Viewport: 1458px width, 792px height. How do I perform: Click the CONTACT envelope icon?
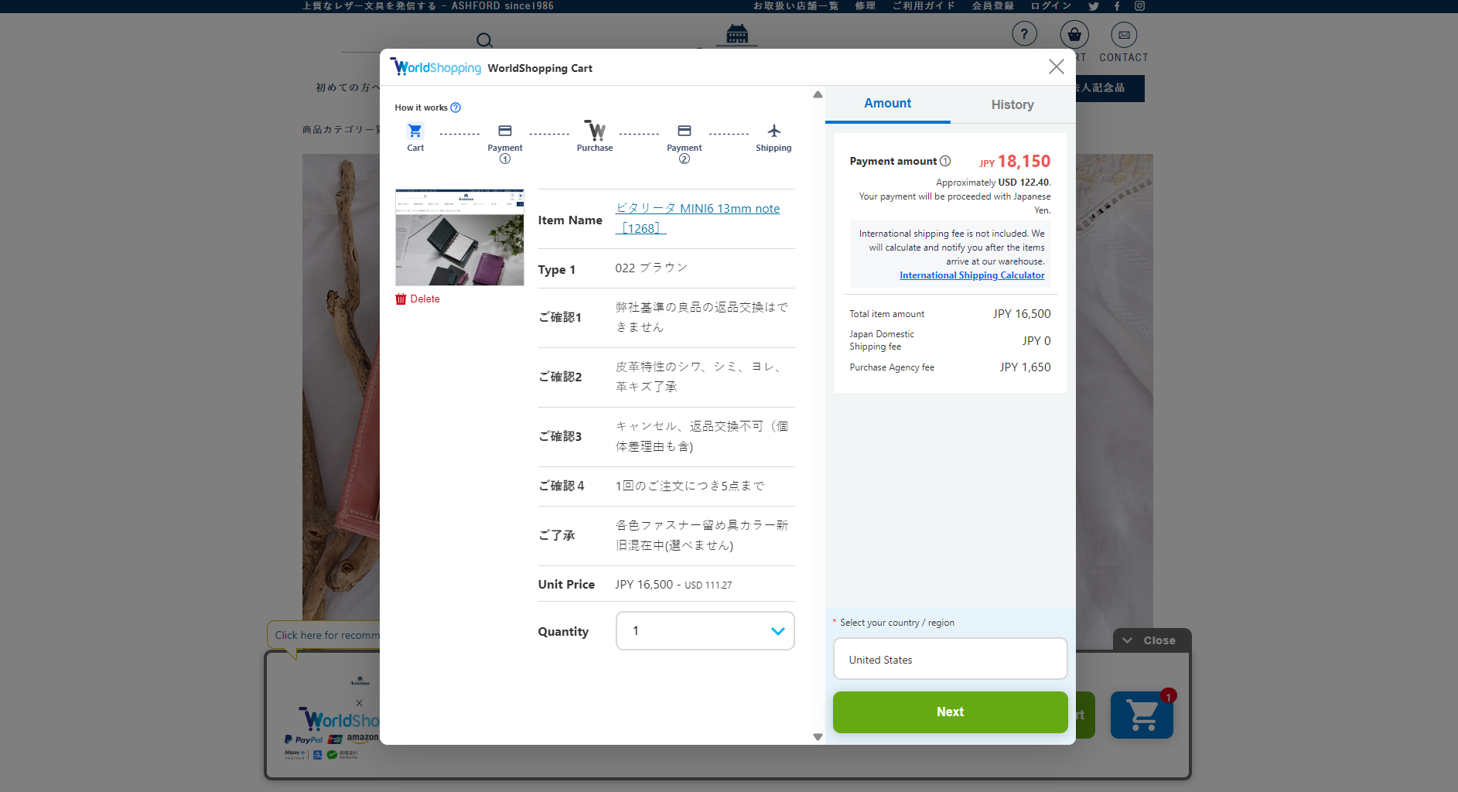pos(1123,34)
